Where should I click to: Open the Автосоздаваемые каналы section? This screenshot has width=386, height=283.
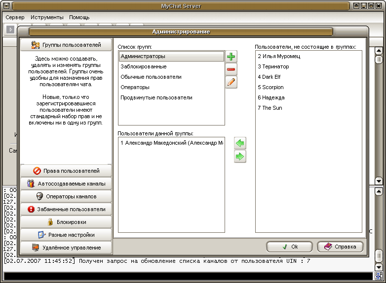pos(66,184)
